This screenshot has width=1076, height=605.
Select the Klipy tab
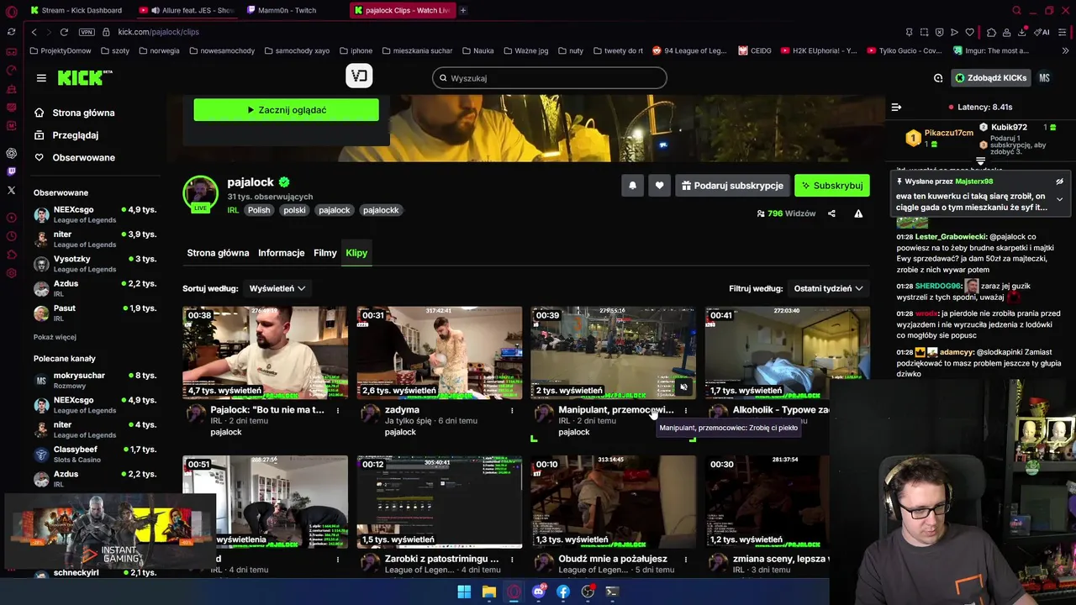point(356,253)
